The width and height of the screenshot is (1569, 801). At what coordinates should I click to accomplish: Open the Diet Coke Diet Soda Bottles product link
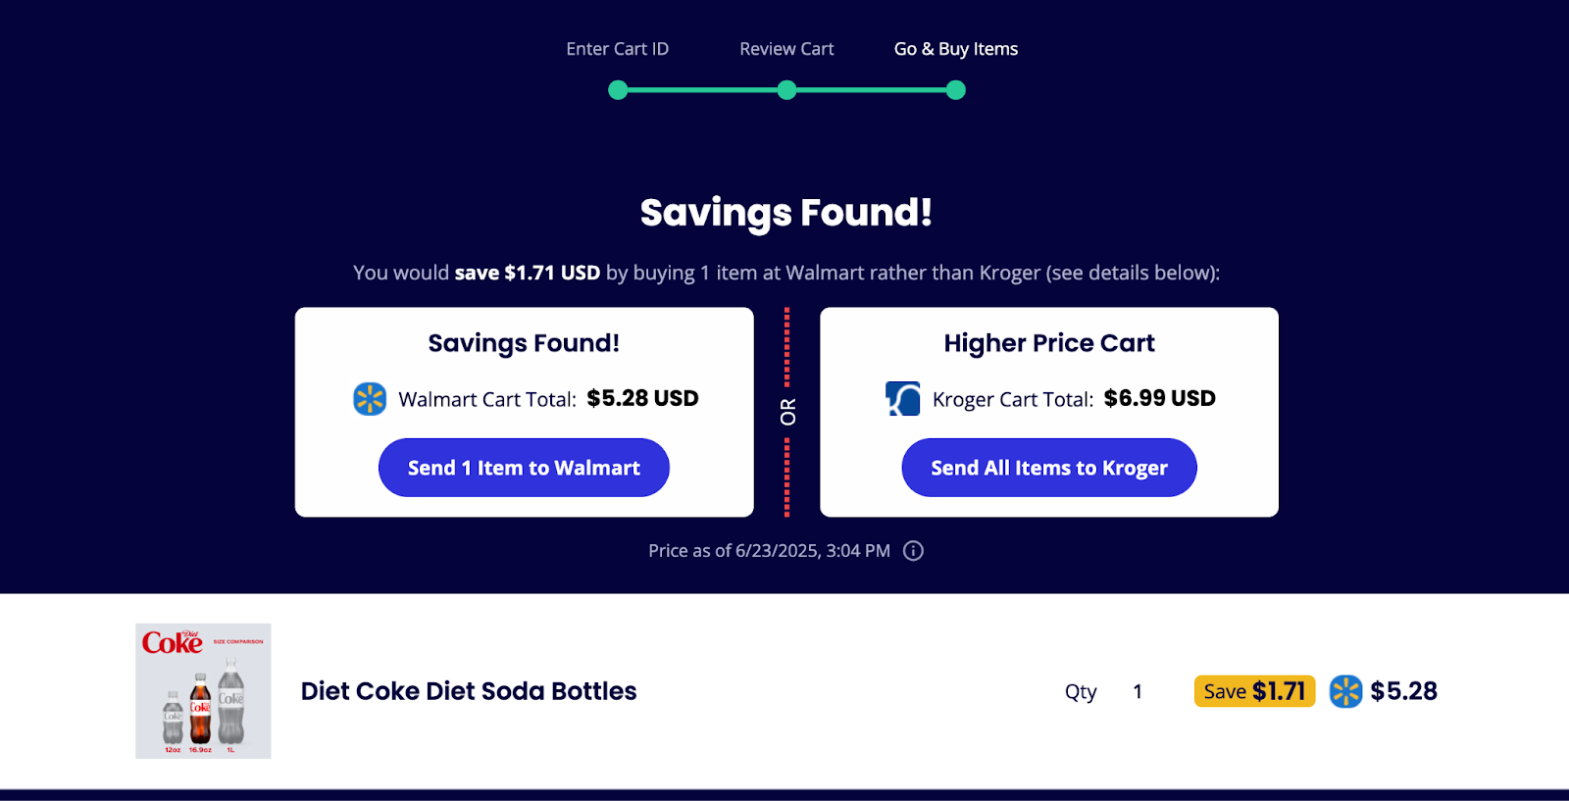pos(468,691)
